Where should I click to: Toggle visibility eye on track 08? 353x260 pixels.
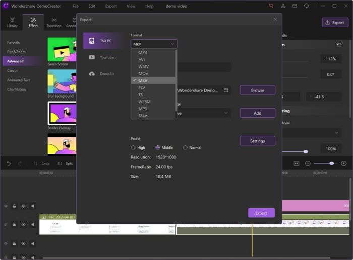23,206
